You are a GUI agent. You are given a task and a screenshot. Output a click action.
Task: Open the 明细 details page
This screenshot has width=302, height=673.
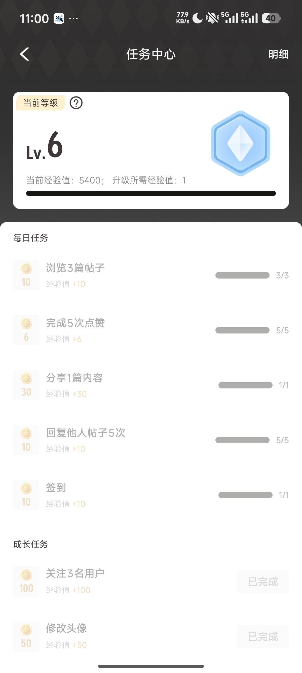[278, 54]
